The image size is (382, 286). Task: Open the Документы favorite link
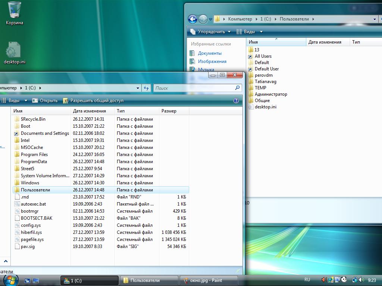209,53
